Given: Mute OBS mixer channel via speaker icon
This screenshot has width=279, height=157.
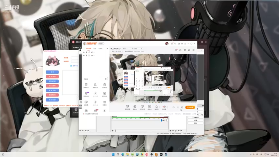Looking at the screenshot, I should 164,120.
